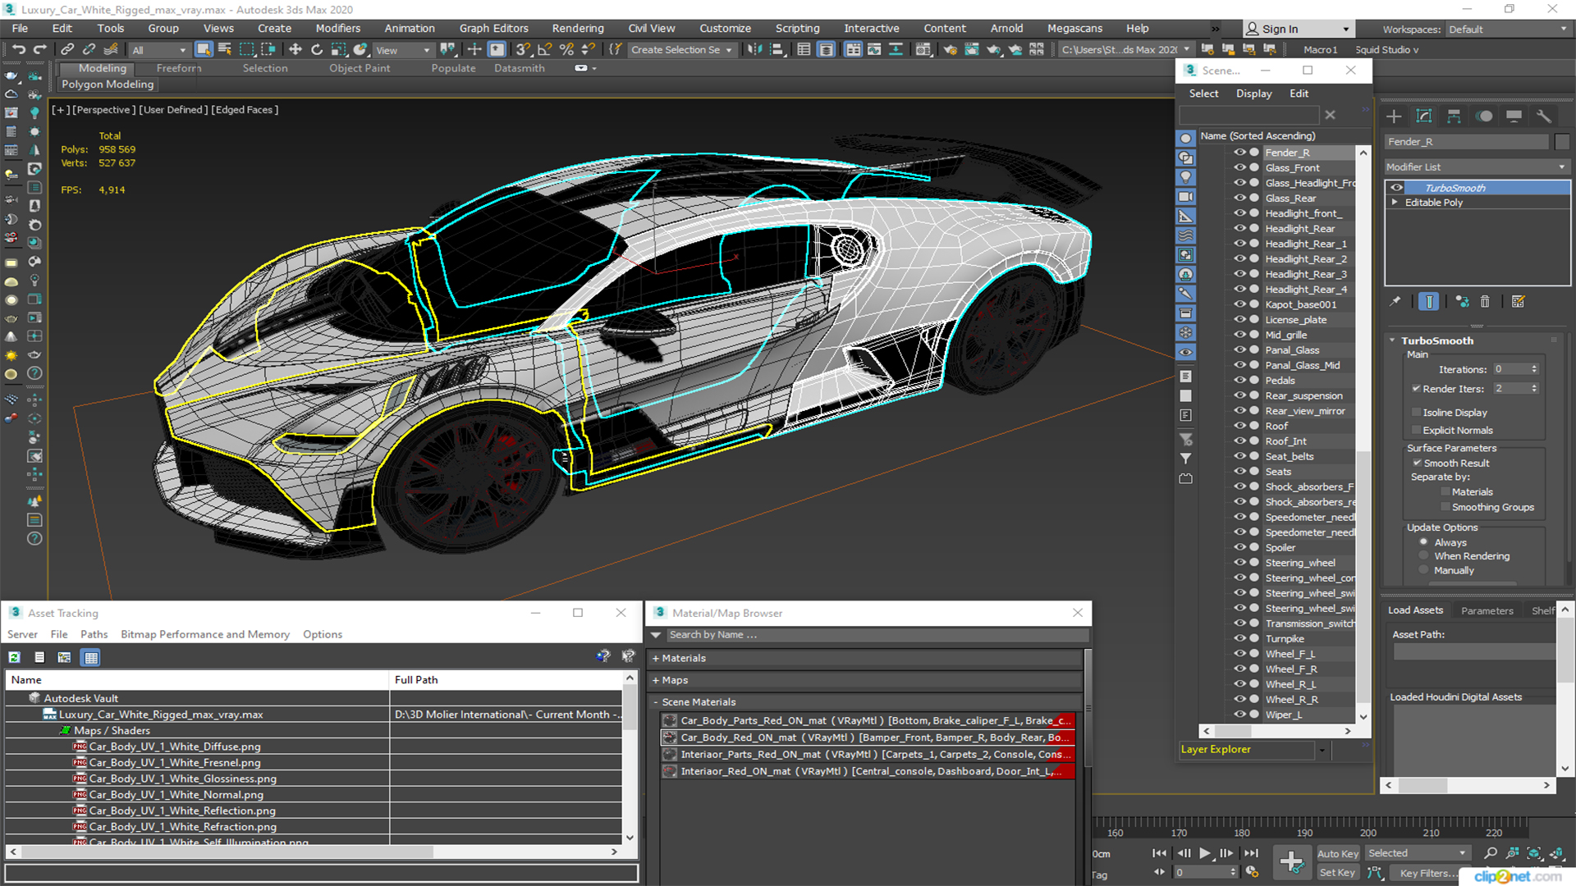Expand the Editable Poly stack entry
1576x886 pixels.
(x=1394, y=202)
